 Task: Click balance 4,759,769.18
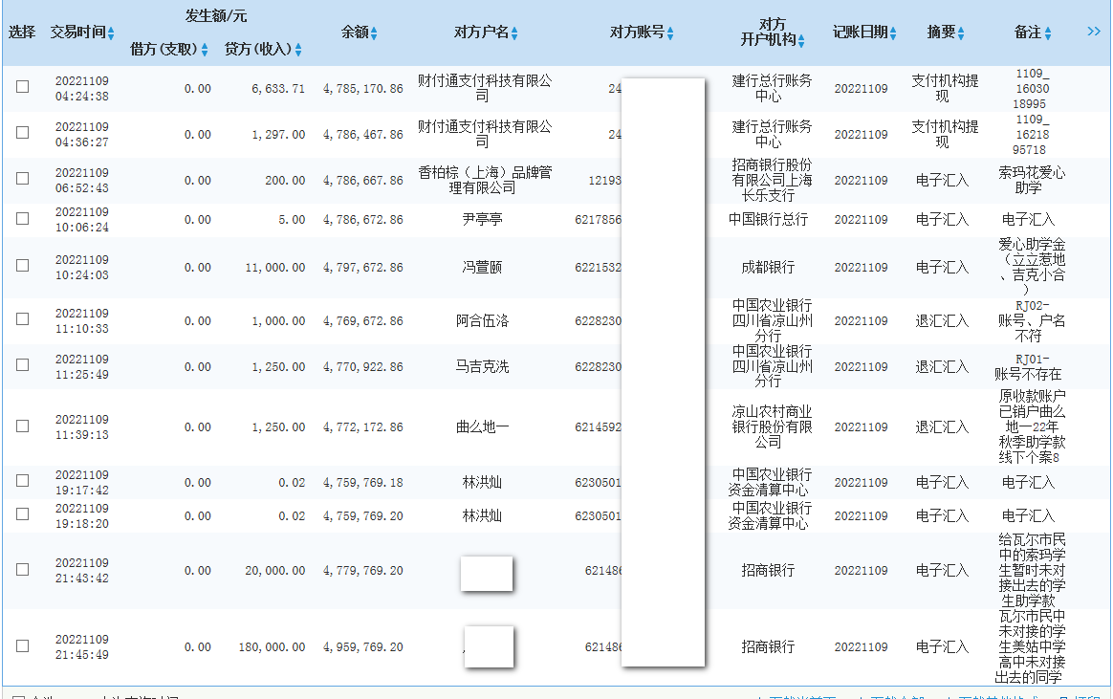coord(362,483)
